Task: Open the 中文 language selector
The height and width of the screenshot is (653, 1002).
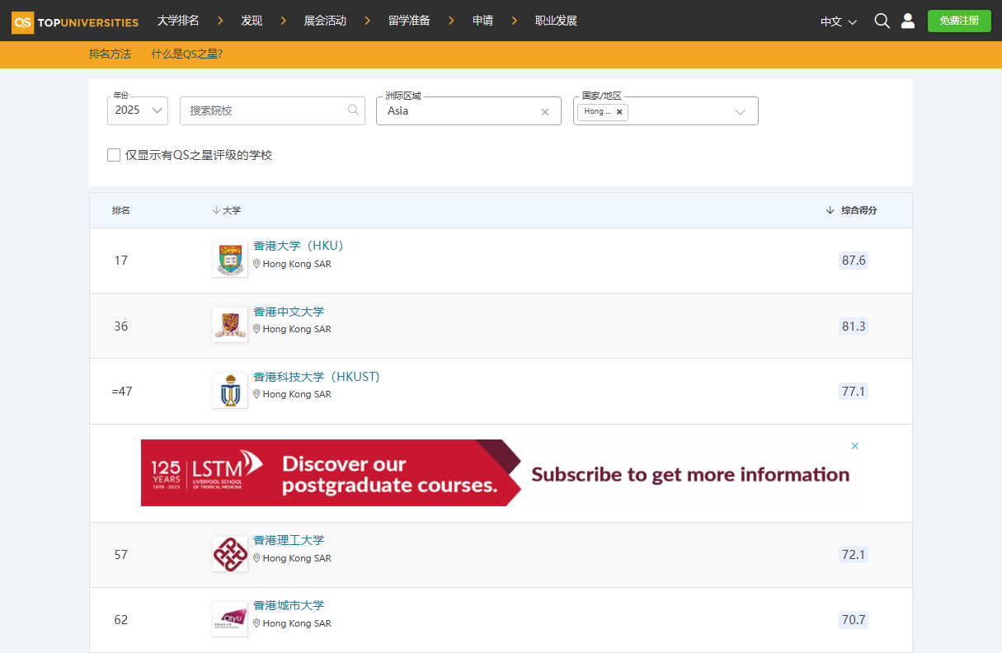Action: pos(839,21)
